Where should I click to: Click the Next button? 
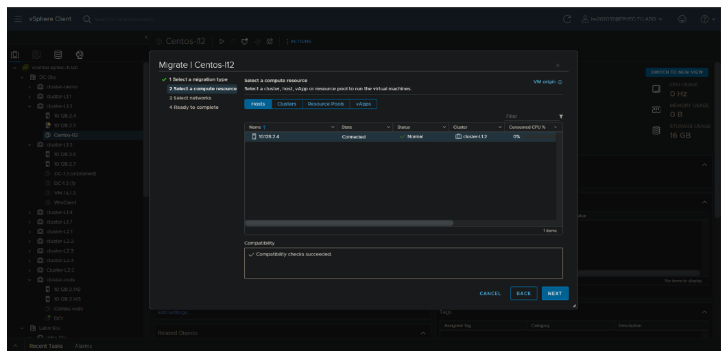555,293
